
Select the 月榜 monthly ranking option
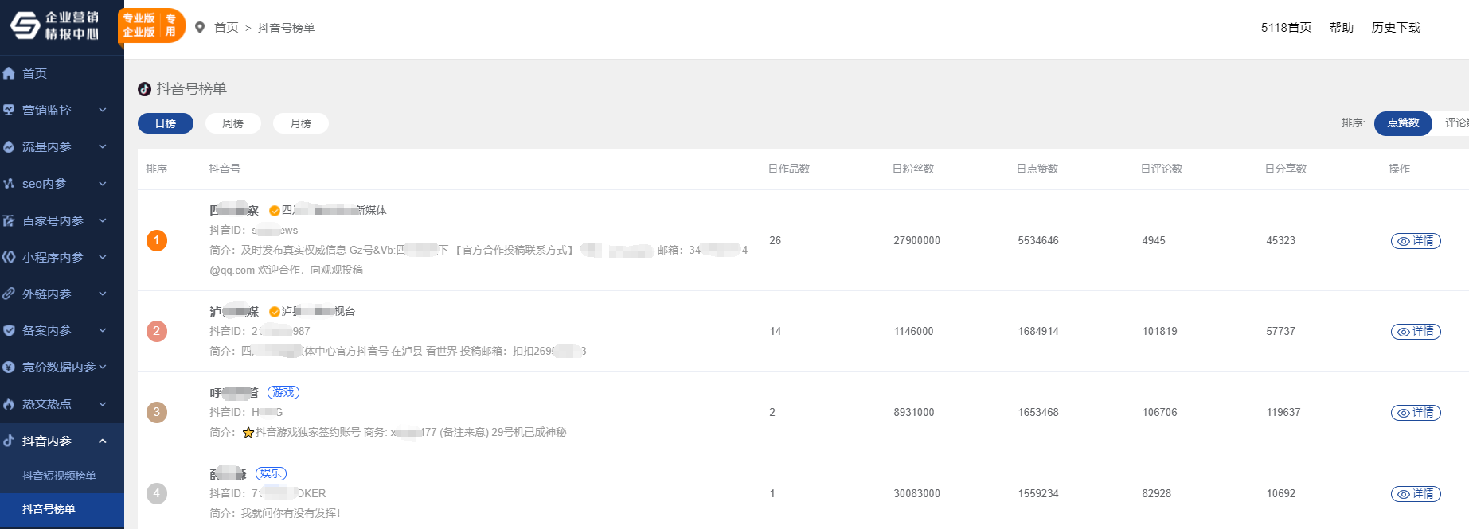coord(300,123)
